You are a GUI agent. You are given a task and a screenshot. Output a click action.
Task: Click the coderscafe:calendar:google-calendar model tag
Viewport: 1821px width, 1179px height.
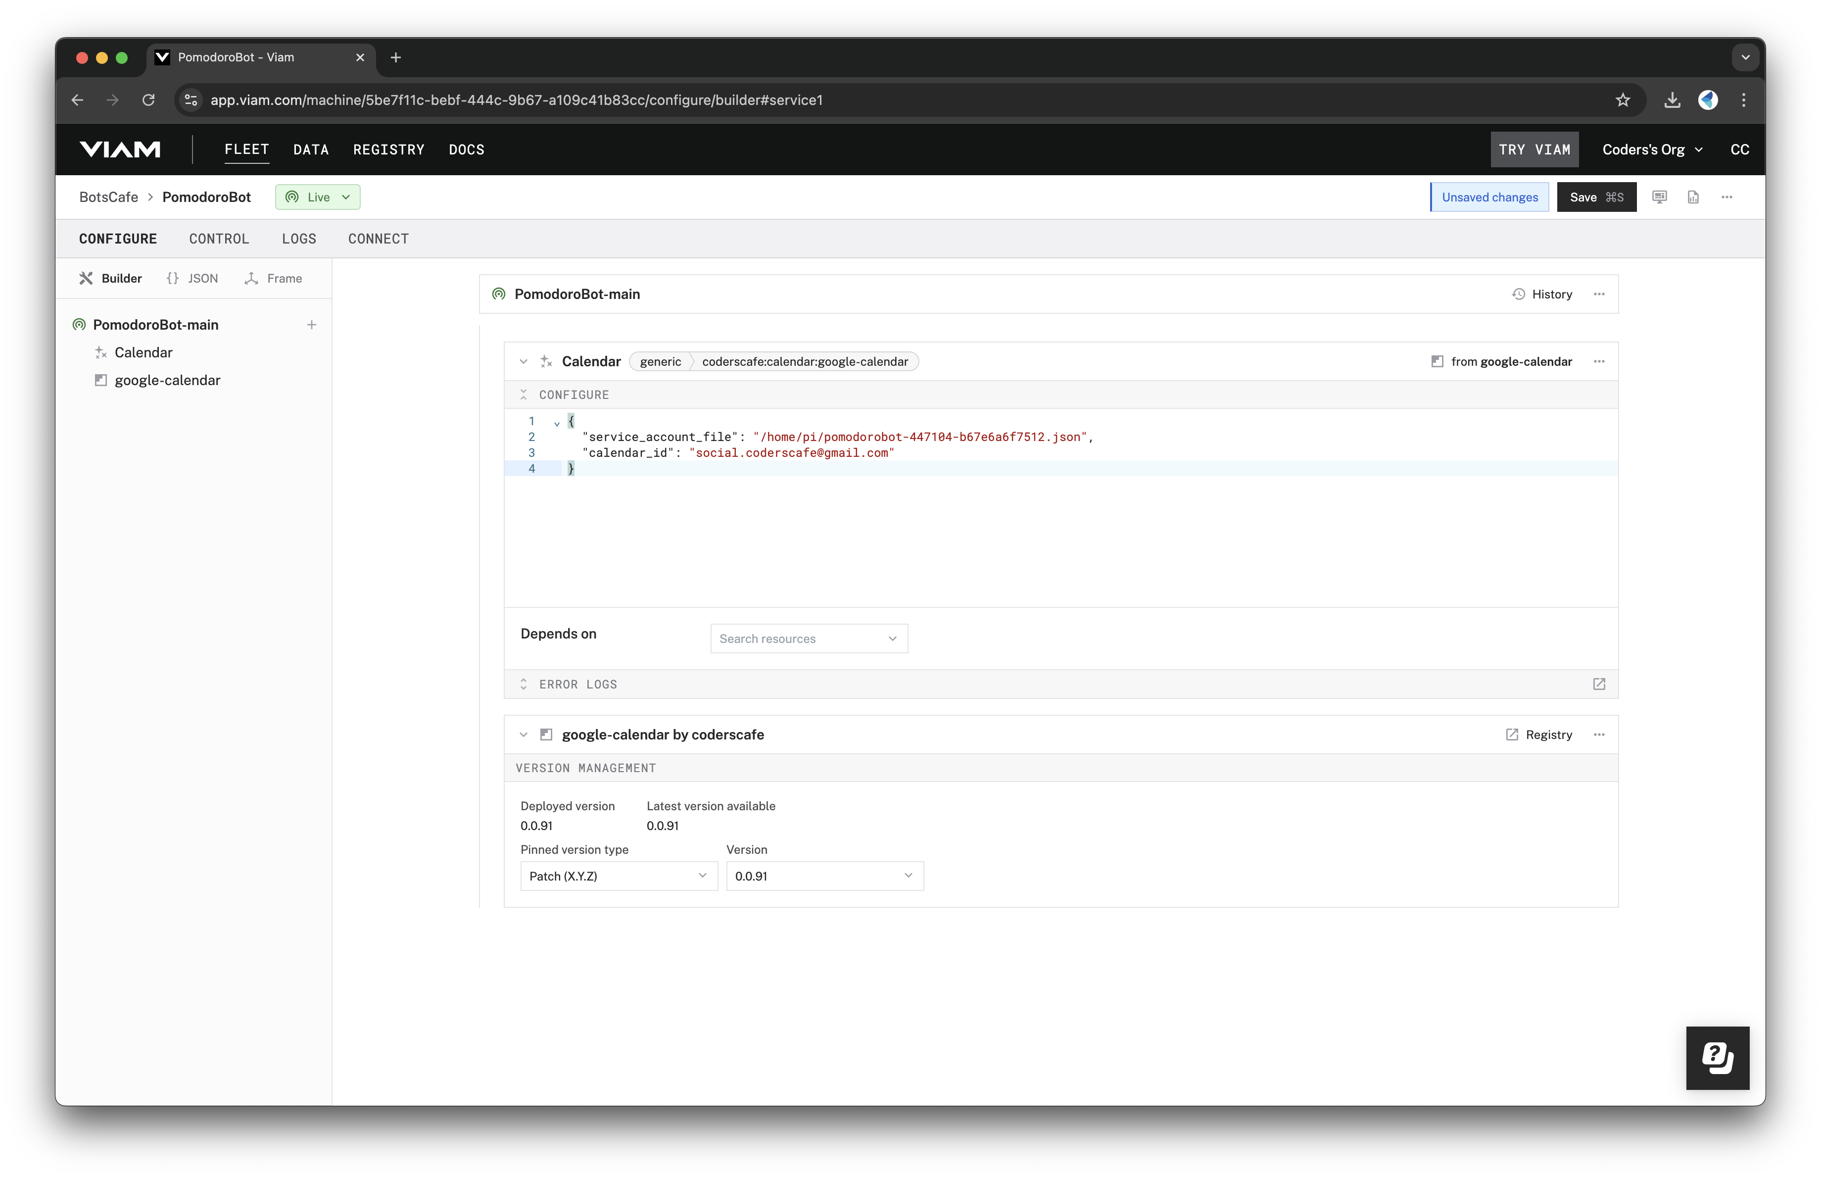coord(805,361)
